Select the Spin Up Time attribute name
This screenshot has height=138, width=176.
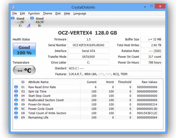[37, 91]
